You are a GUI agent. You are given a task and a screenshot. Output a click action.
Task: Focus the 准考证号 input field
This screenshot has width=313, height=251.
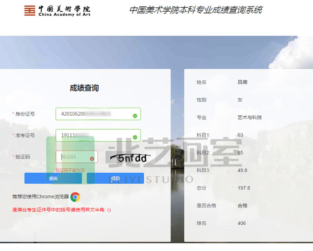point(94,135)
